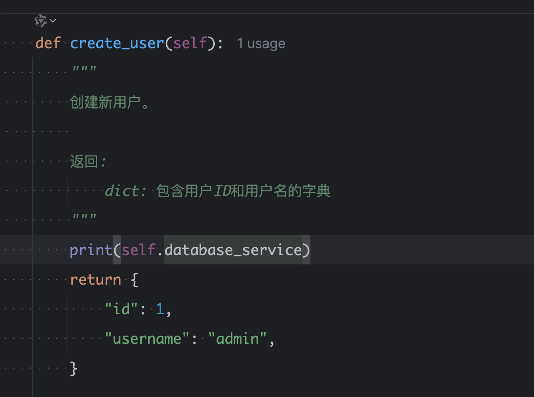The image size is (534, 397).
Task: Click the selected self keyword inside print
Action: coord(138,250)
